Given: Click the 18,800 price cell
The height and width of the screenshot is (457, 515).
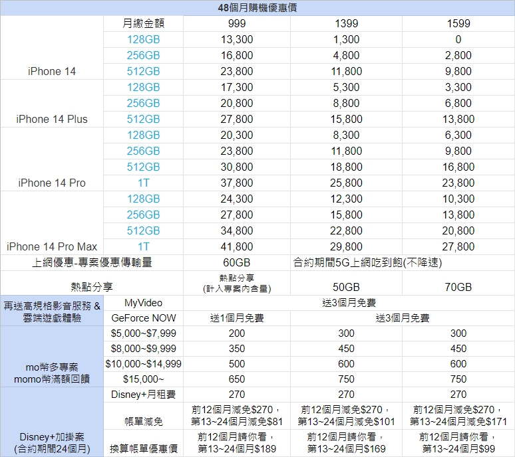Looking at the screenshot, I should coord(346,167).
